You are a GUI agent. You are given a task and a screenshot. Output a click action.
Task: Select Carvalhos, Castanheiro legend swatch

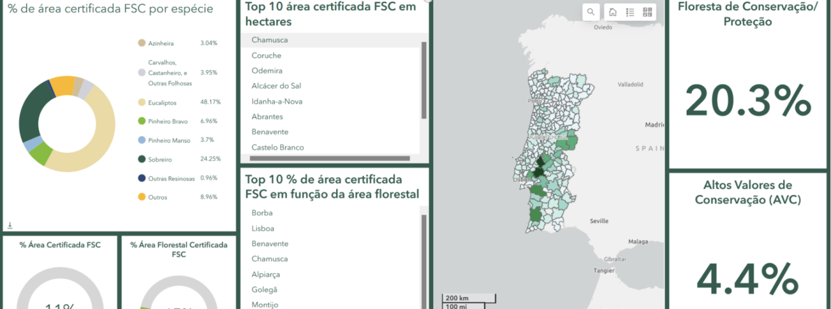tap(141, 73)
